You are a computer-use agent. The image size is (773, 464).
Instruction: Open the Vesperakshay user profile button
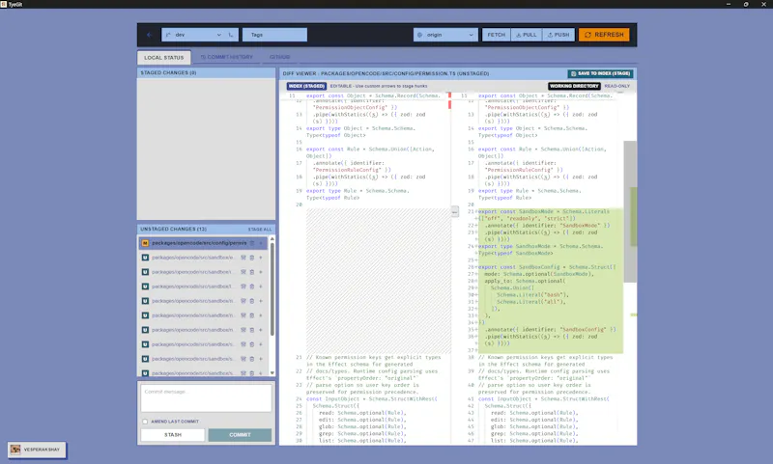[x=37, y=450]
